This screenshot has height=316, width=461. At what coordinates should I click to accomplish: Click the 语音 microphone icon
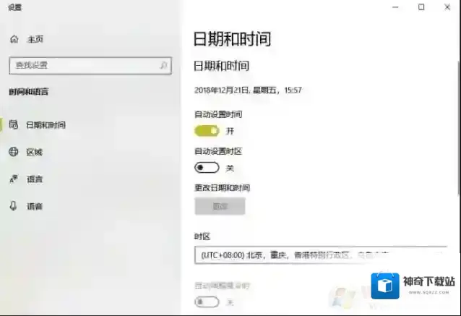coord(14,206)
